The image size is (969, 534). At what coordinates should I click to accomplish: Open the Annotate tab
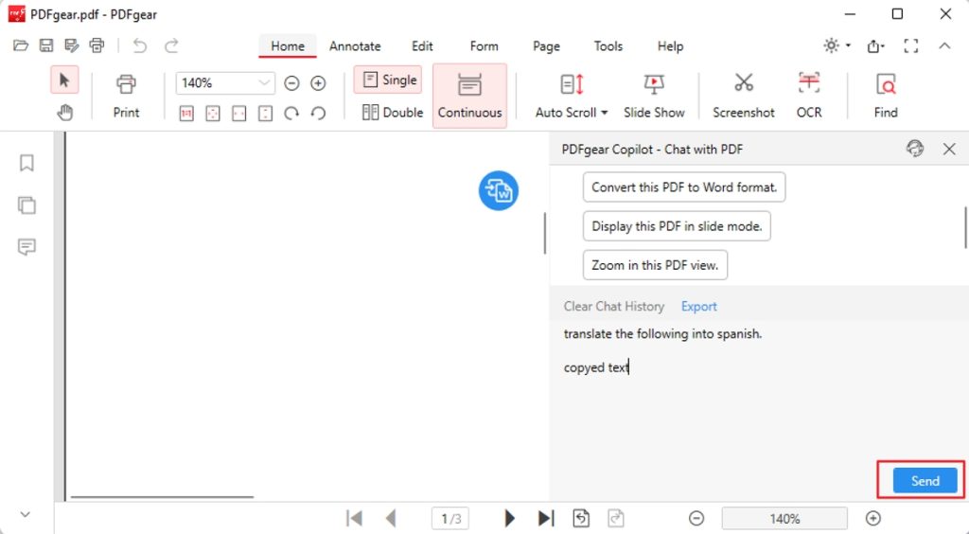coord(355,46)
